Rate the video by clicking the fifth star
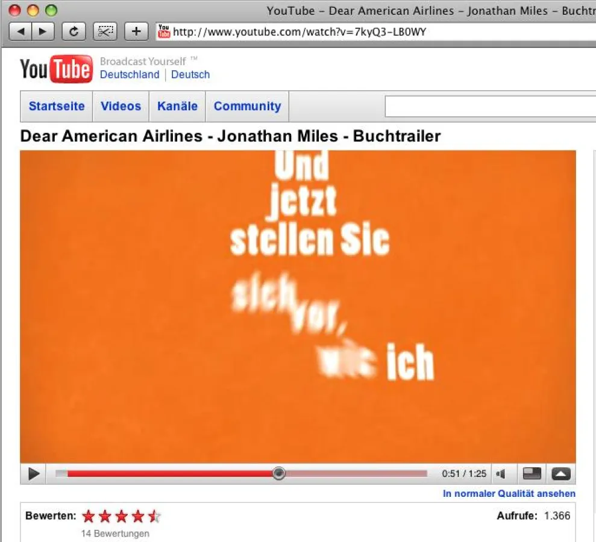 tap(154, 516)
